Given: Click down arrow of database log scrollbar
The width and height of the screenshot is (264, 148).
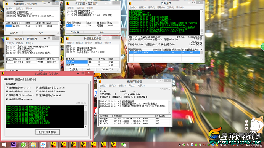Looking at the screenshot, I should (169, 112).
